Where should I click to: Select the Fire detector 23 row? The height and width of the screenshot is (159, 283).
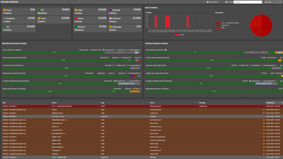tap(142, 123)
